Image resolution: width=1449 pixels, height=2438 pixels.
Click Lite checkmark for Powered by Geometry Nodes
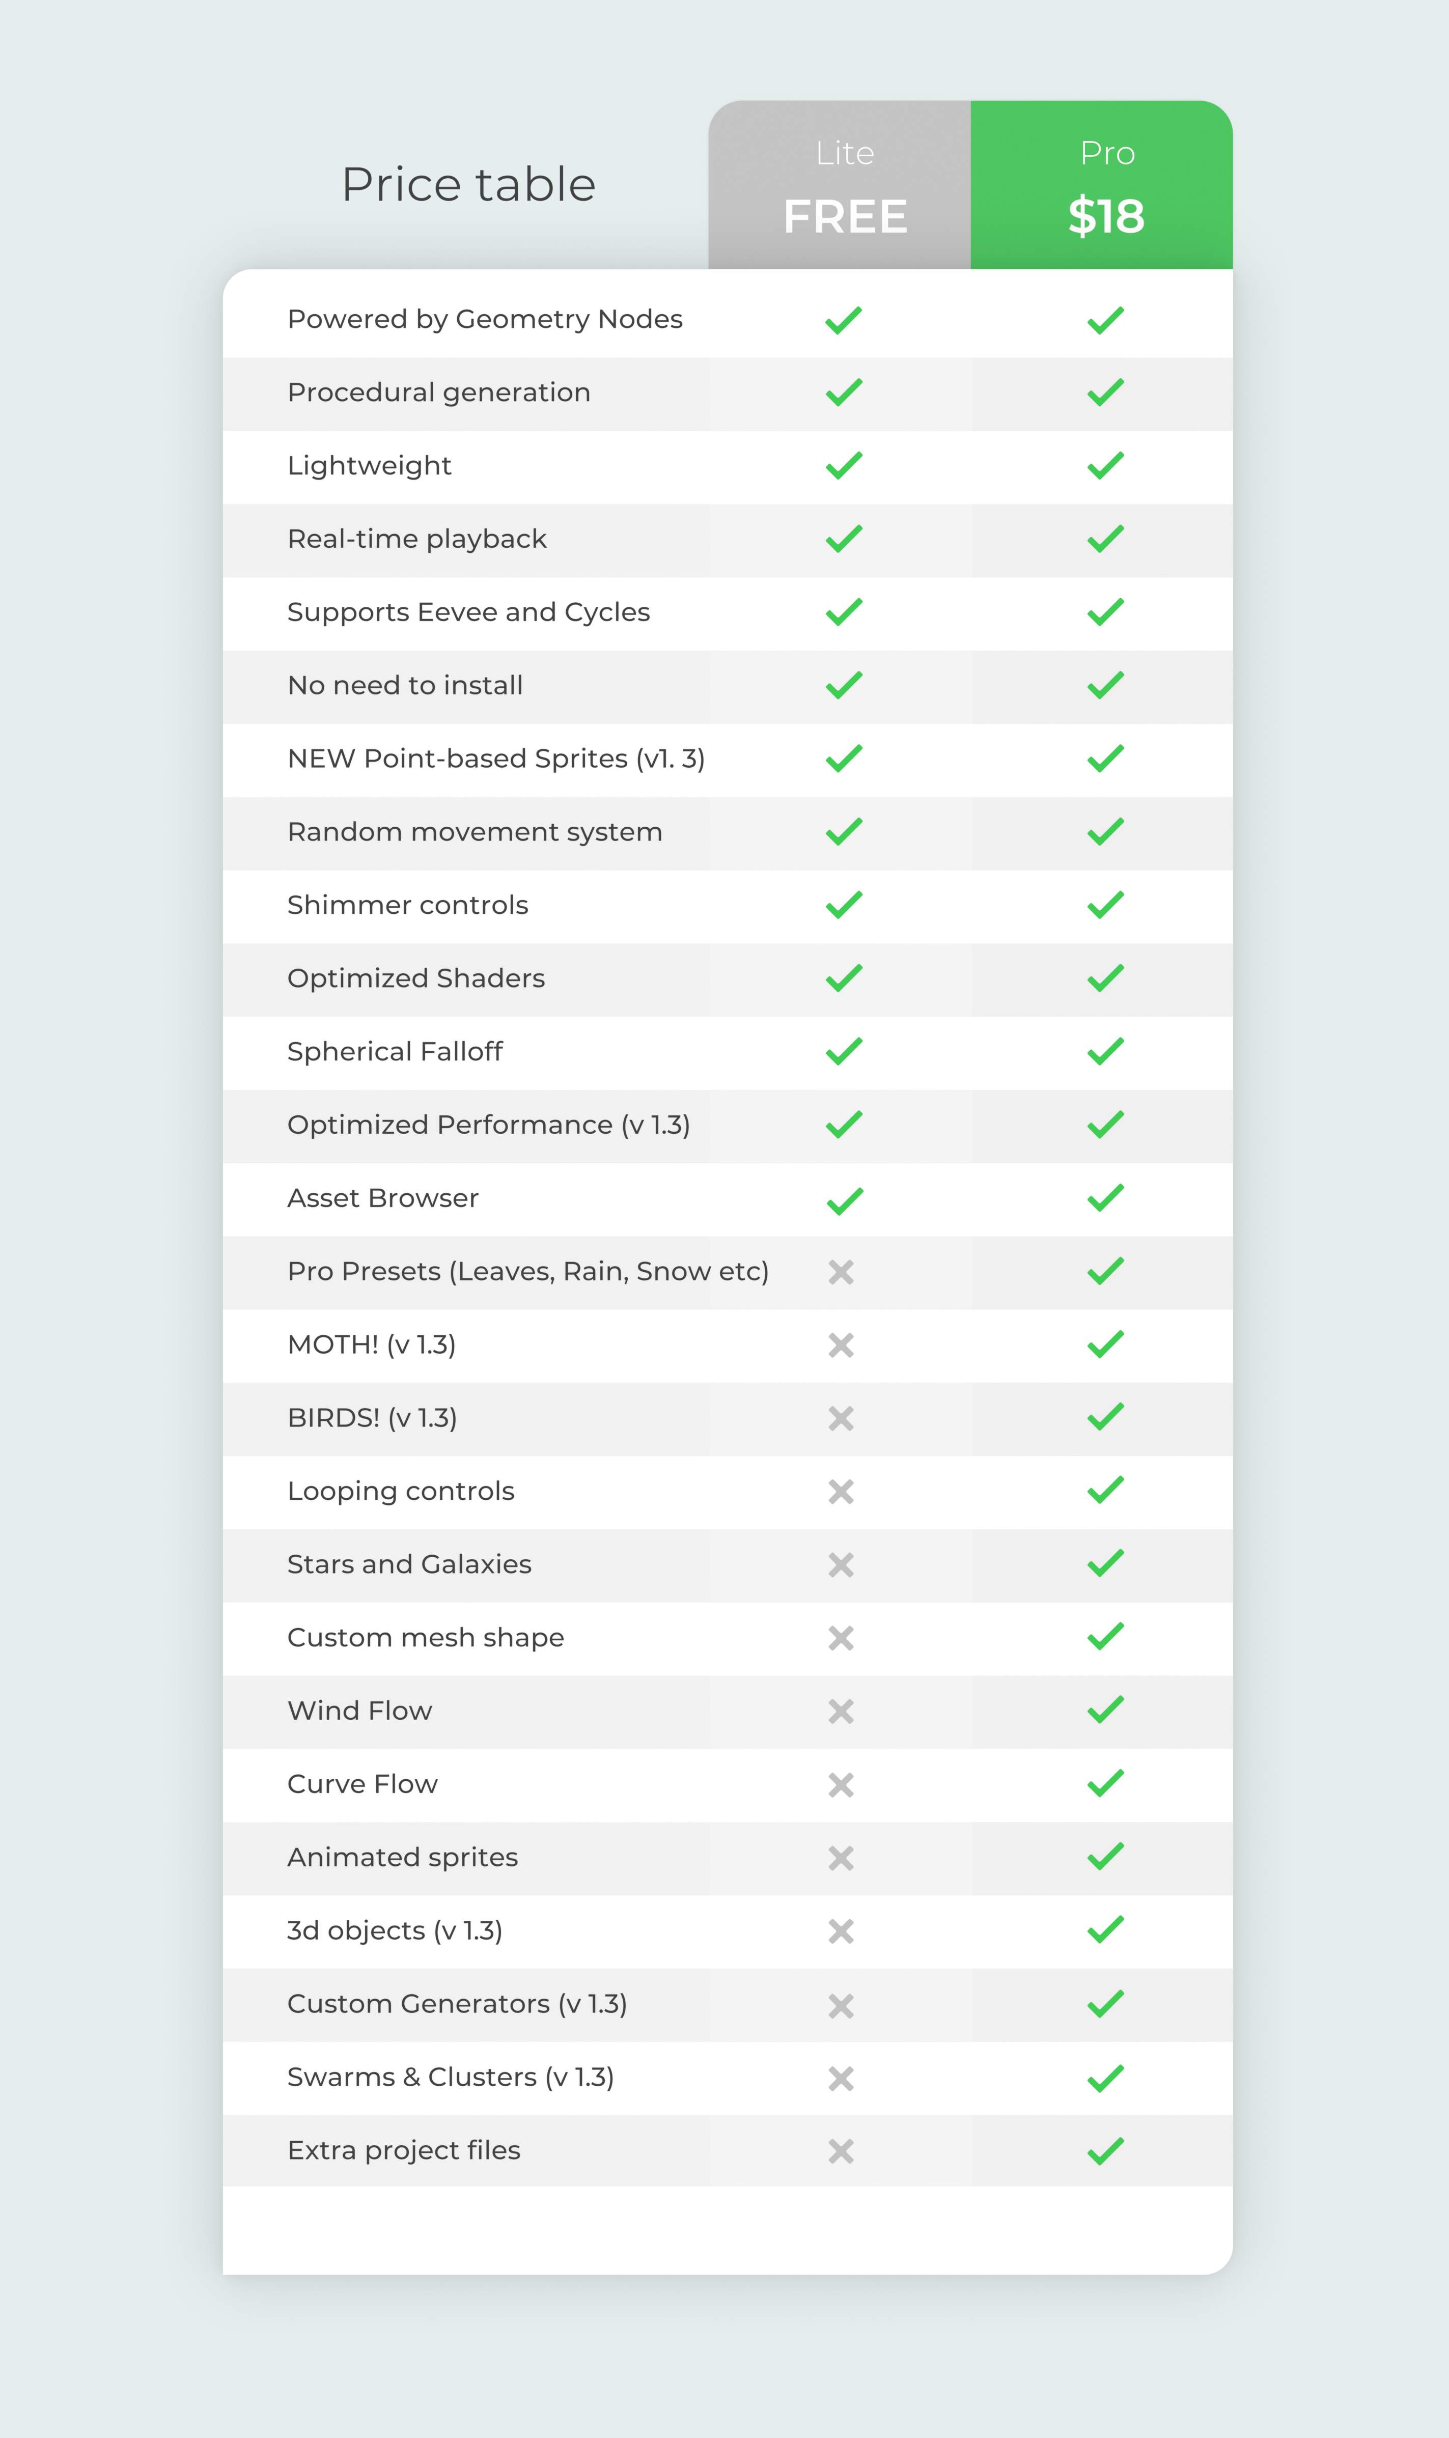click(x=844, y=320)
